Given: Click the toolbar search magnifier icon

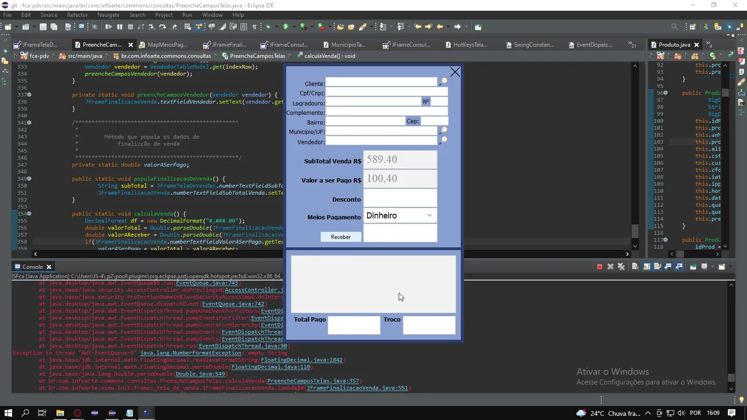Looking at the screenshot, I should coord(675,27).
